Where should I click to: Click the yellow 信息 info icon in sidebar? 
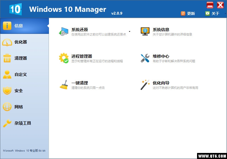[x=7, y=26]
